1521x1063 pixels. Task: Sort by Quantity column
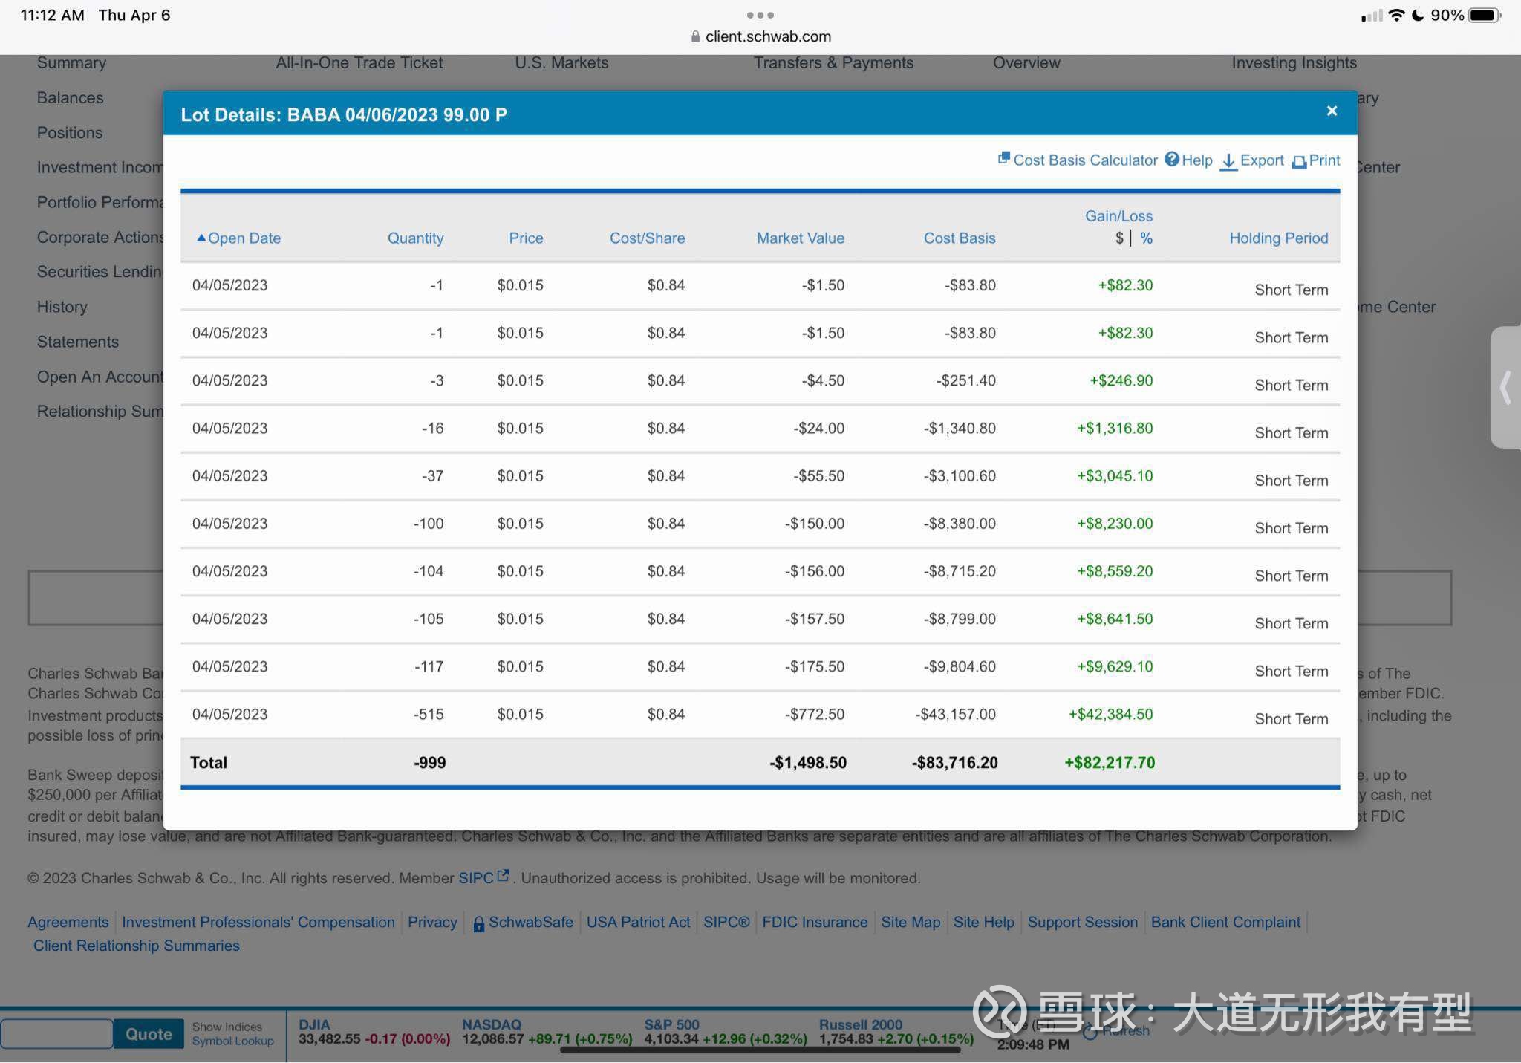(415, 238)
